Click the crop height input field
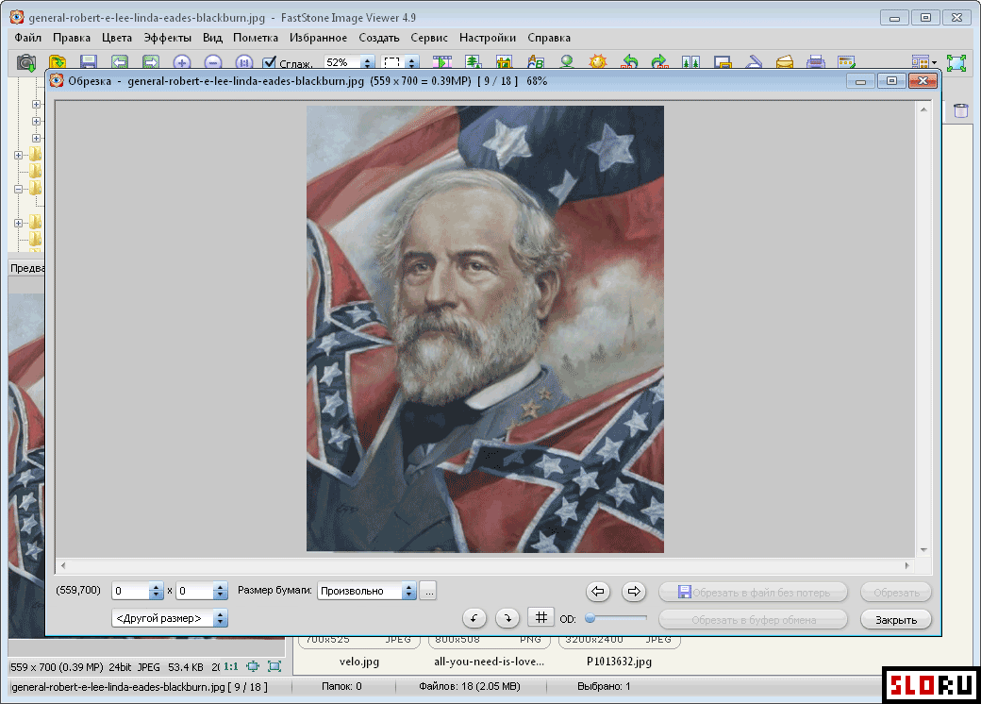Viewport: 981px width, 704px height. pos(195,591)
